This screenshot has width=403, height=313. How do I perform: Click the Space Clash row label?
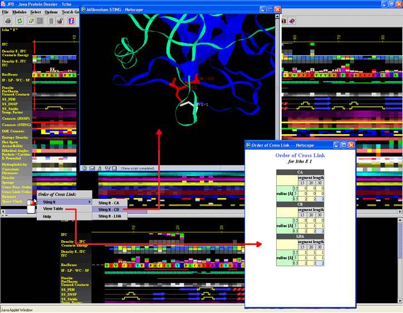12,202
